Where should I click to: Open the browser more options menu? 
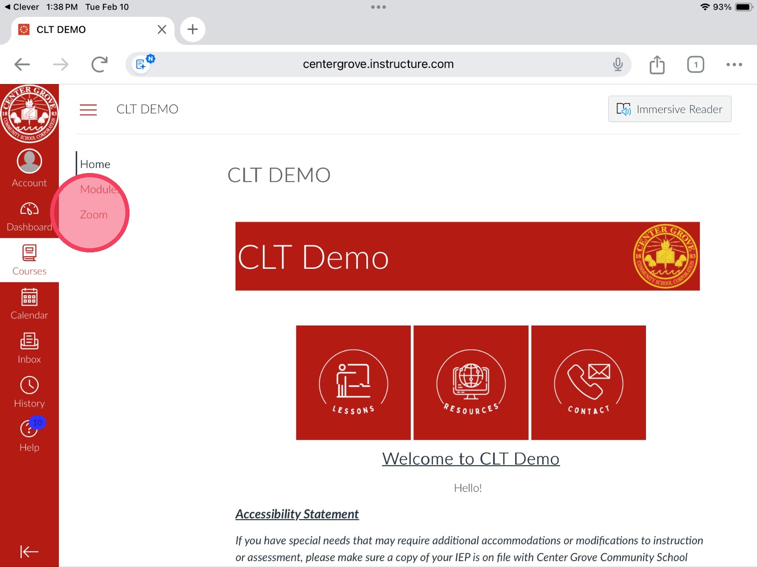pos(734,64)
